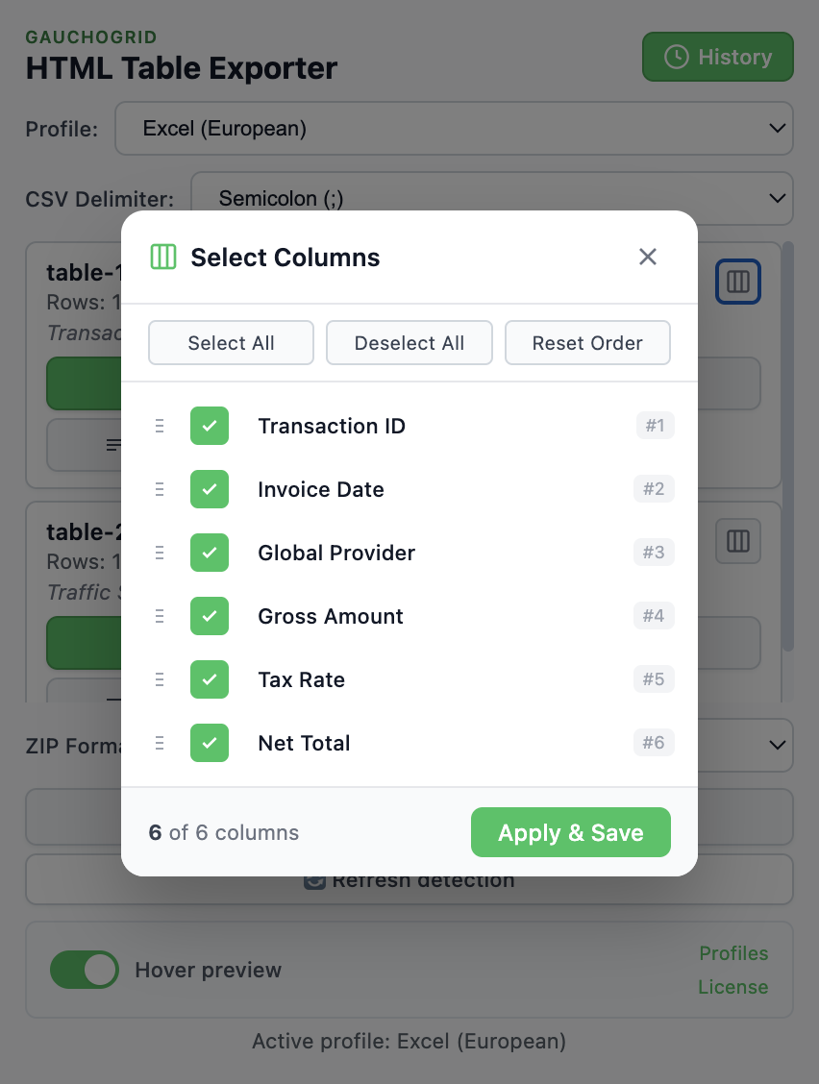819x1084 pixels.
Task: Click the refresh detection icon
Action: click(x=312, y=879)
